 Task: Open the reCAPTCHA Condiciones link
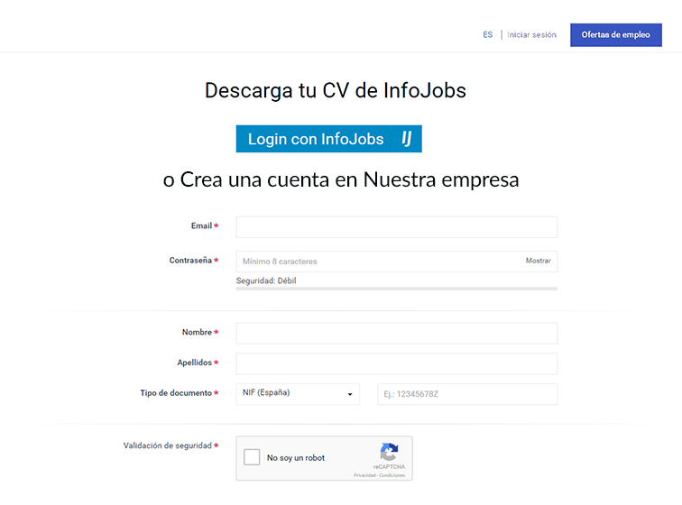[392, 475]
